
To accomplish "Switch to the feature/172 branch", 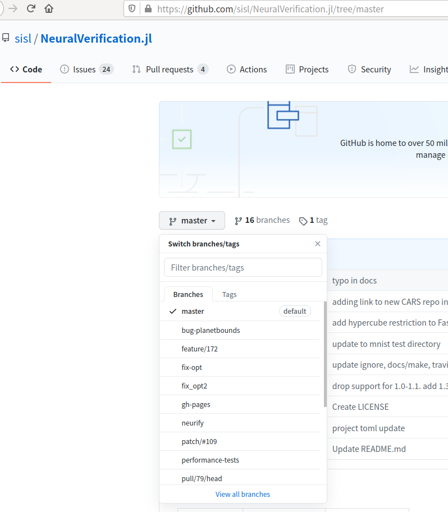I will pos(240,349).
